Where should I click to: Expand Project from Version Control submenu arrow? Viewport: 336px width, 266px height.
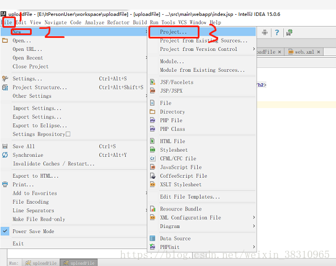[x=254, y=49]
